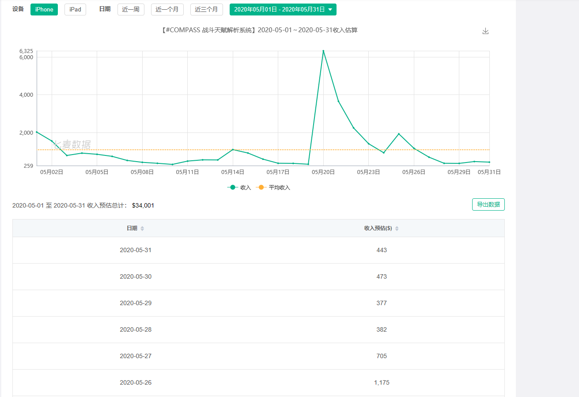Filter by 近一个月 date range
This screenshot has height=397, width=579.
tap(167, 9)
